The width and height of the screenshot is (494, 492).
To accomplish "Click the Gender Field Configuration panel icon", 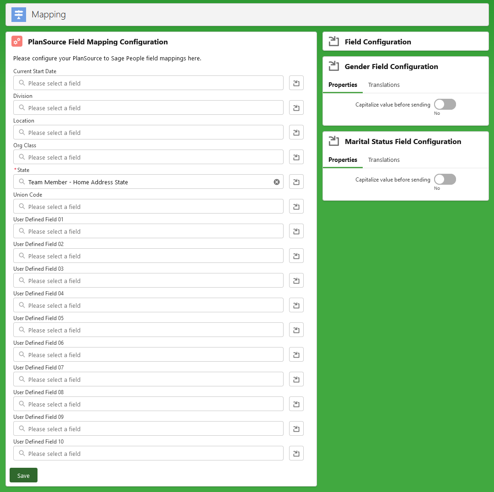I will [x=334, y=66].
